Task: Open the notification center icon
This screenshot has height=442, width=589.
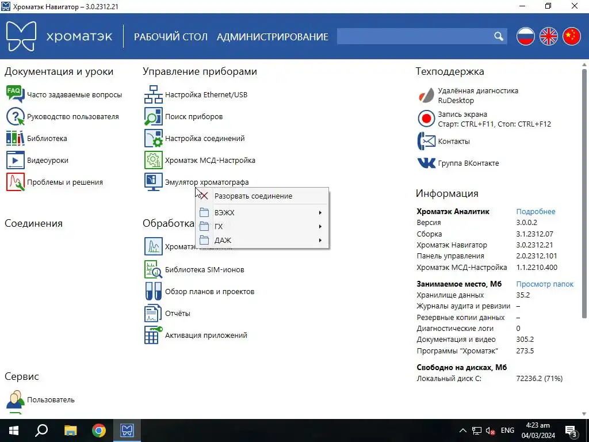Action: [x=571, y=430]
